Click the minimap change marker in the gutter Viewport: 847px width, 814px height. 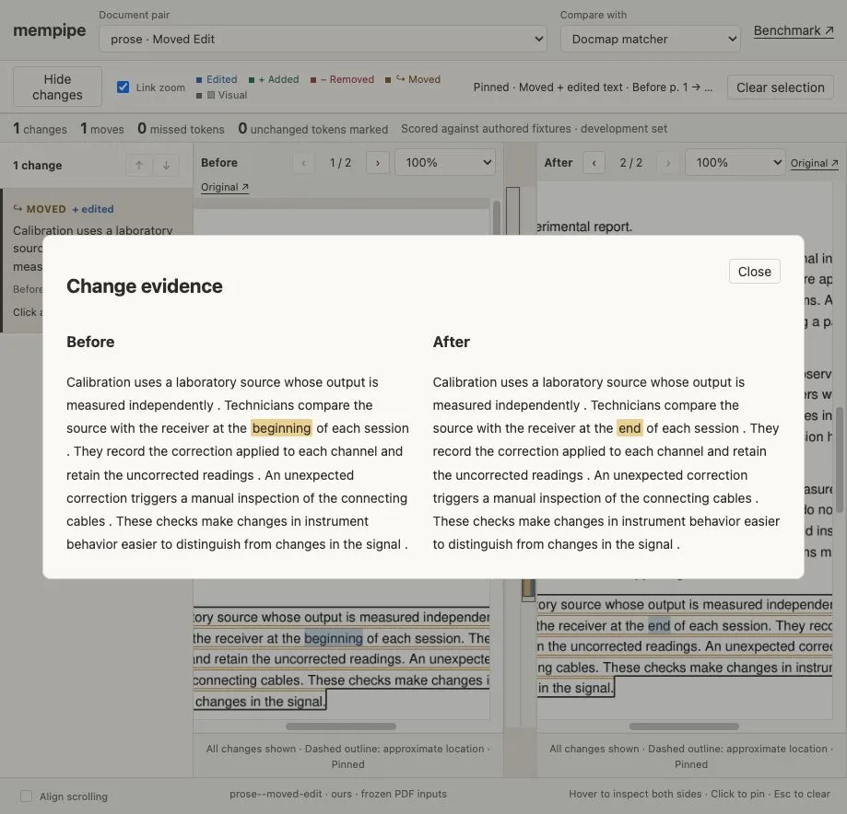point(528,589)
